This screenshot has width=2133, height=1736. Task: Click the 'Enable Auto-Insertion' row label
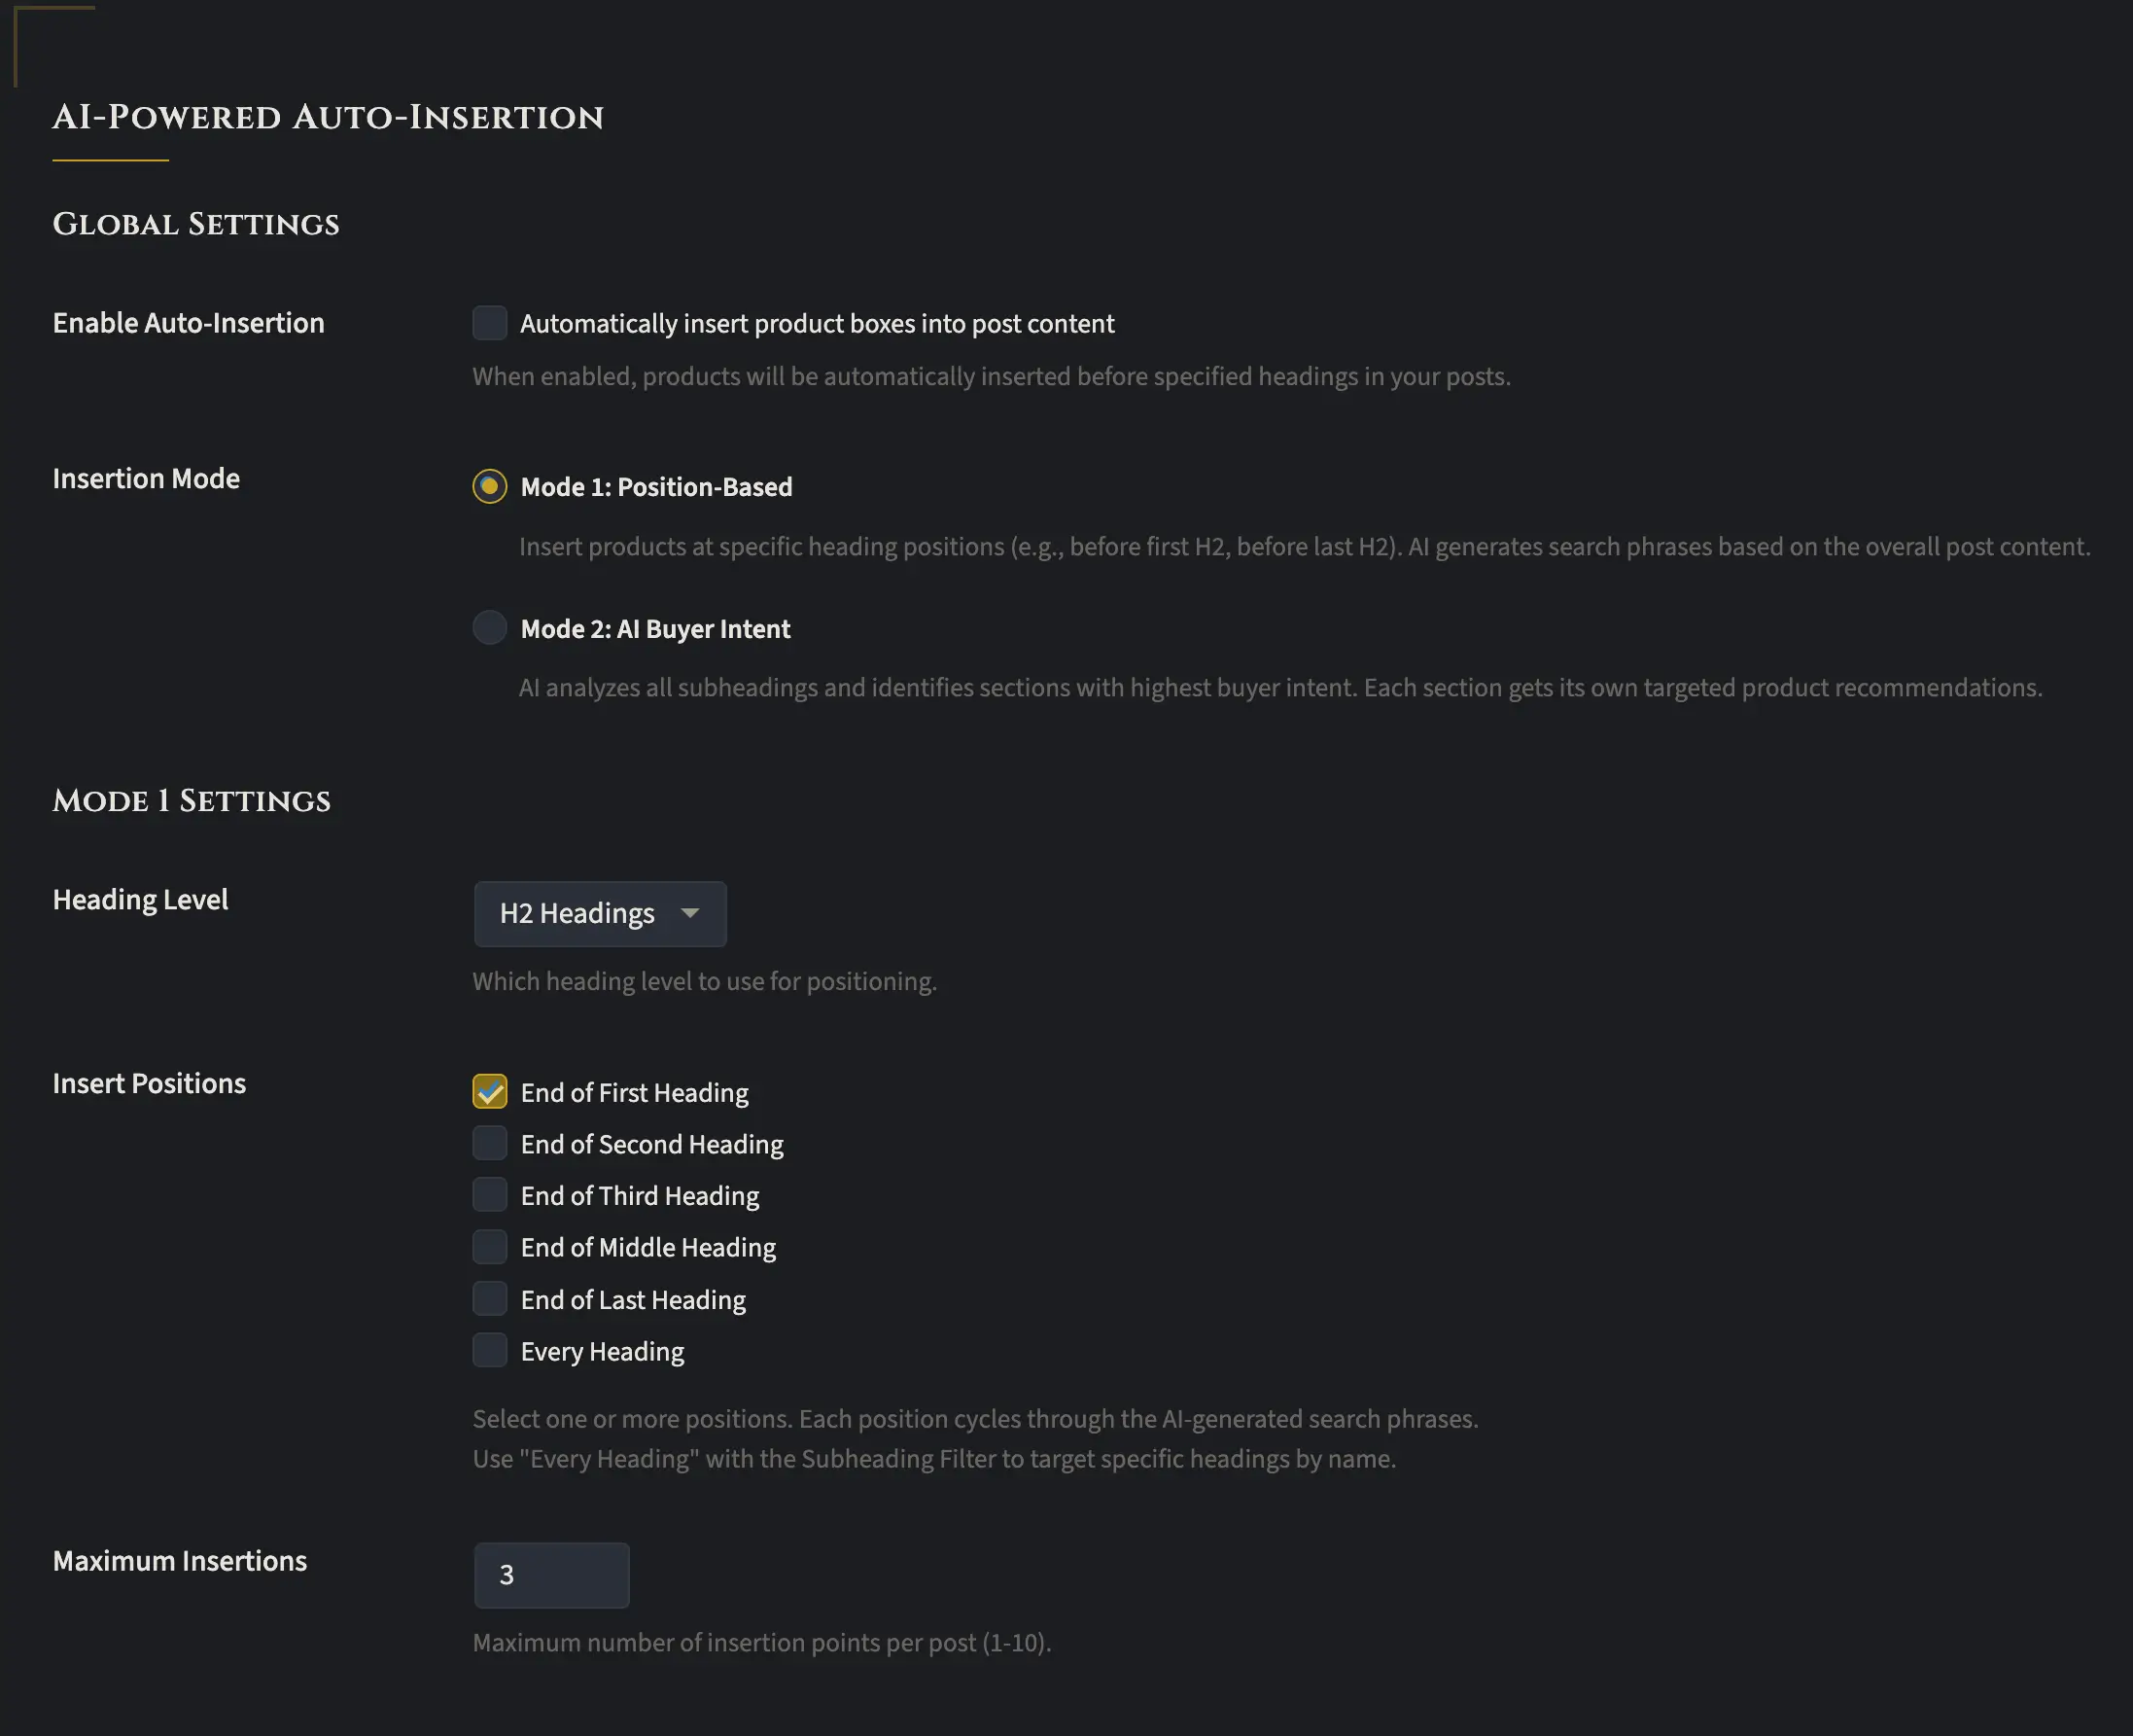click(x=188, y=323)
